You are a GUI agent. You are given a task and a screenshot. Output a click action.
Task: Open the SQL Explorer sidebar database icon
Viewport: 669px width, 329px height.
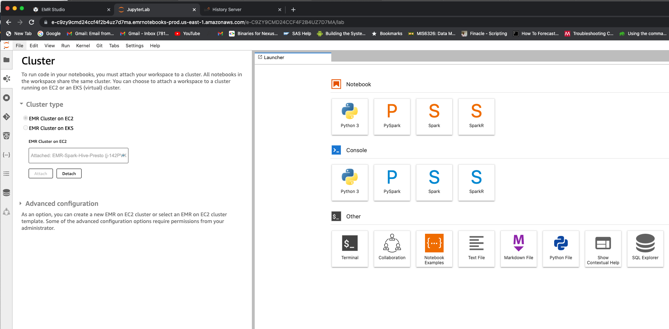point(6,193)
